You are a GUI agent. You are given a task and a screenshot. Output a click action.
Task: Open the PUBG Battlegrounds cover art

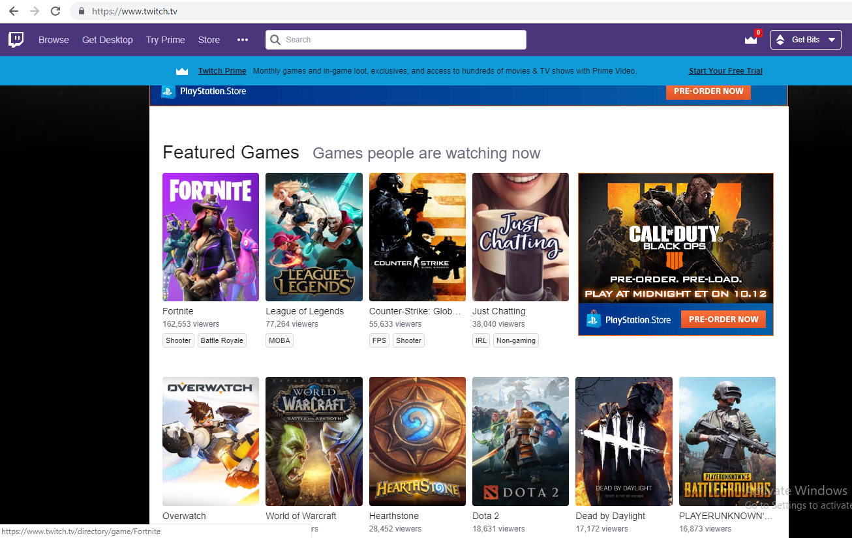coord(727,441)
